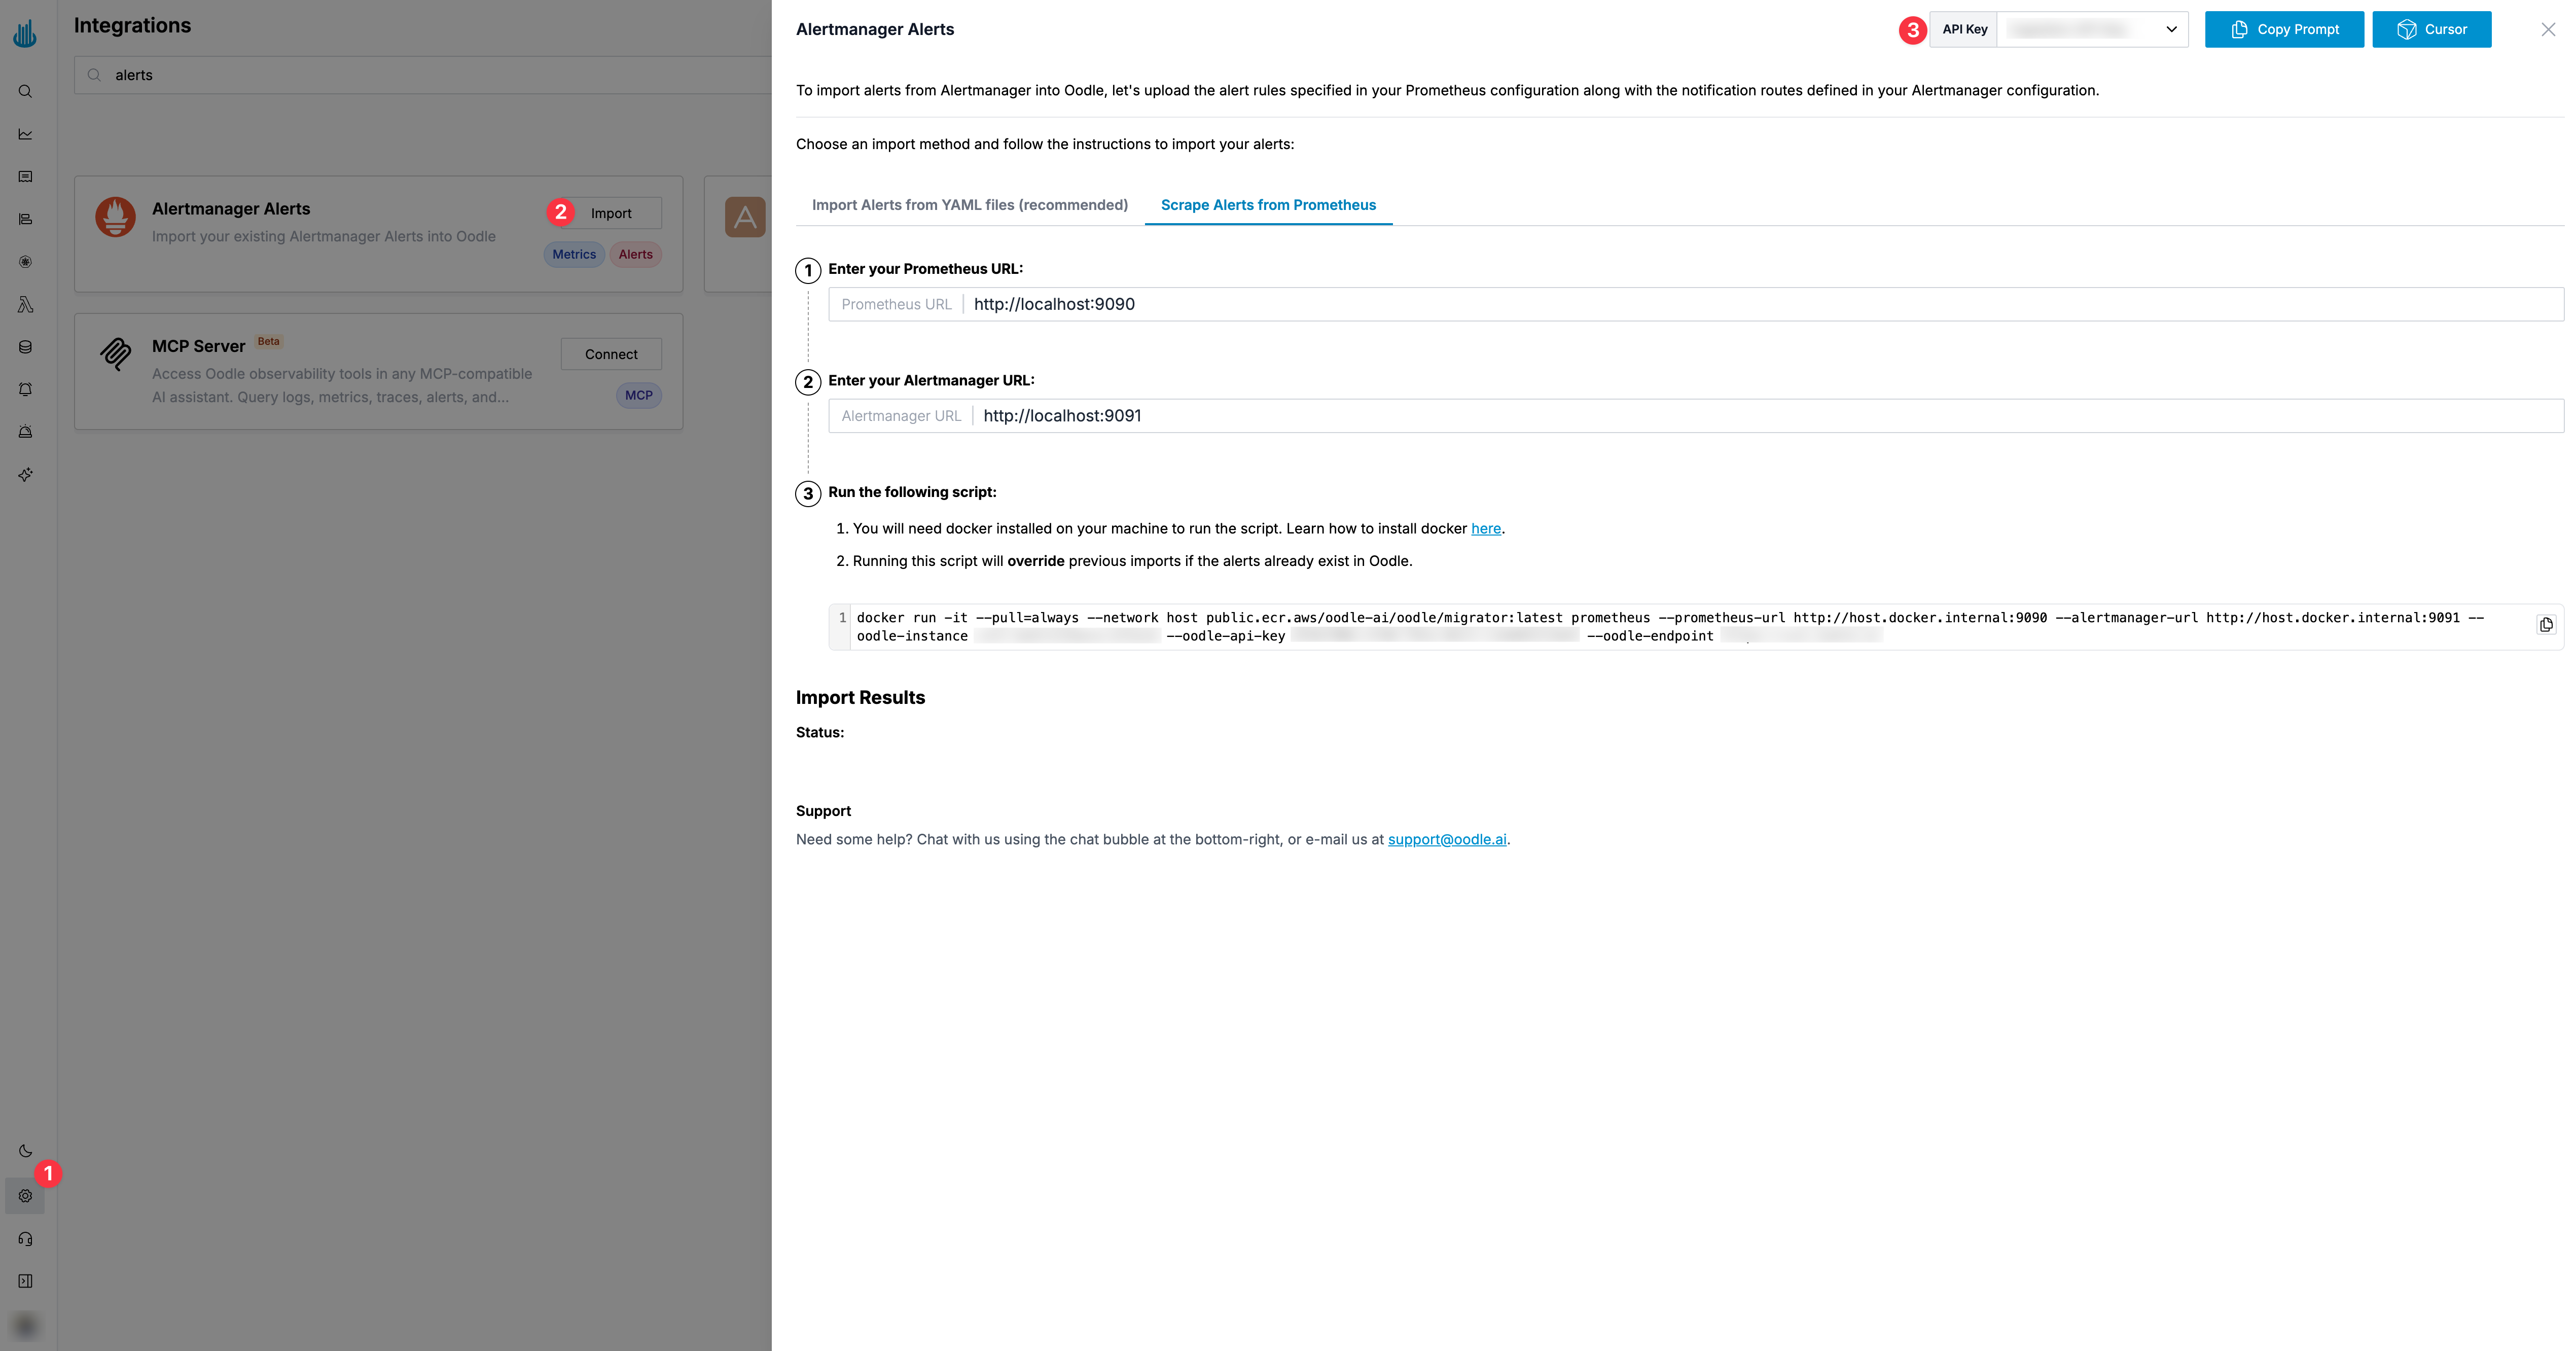Switch to Import Alerts from YAML files tab
This screenshot has width=2576, height=1351.
[x=969, y=205]
